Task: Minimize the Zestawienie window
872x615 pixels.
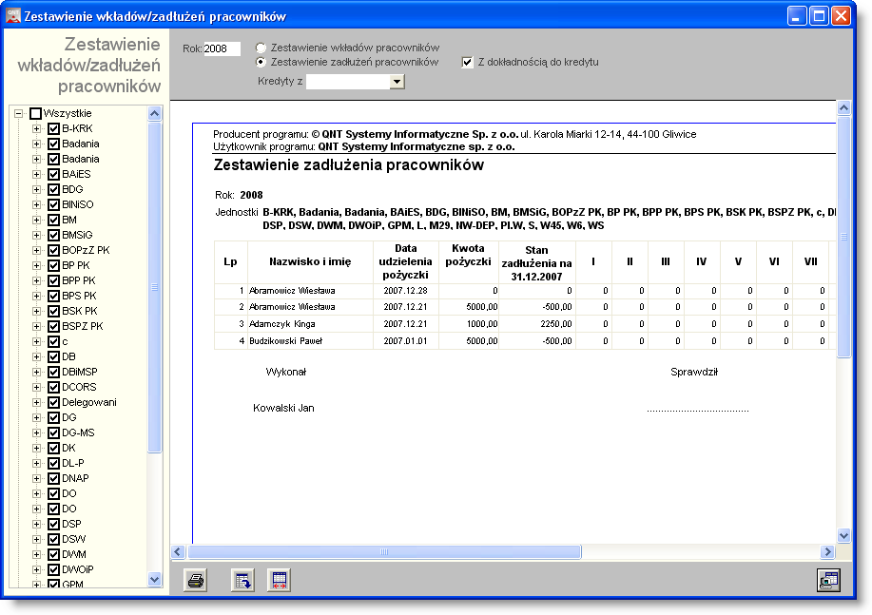Action: pos(797,15)
